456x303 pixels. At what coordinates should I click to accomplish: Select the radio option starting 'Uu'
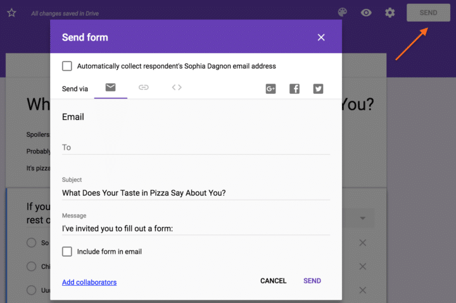click(x=32, y=290)
